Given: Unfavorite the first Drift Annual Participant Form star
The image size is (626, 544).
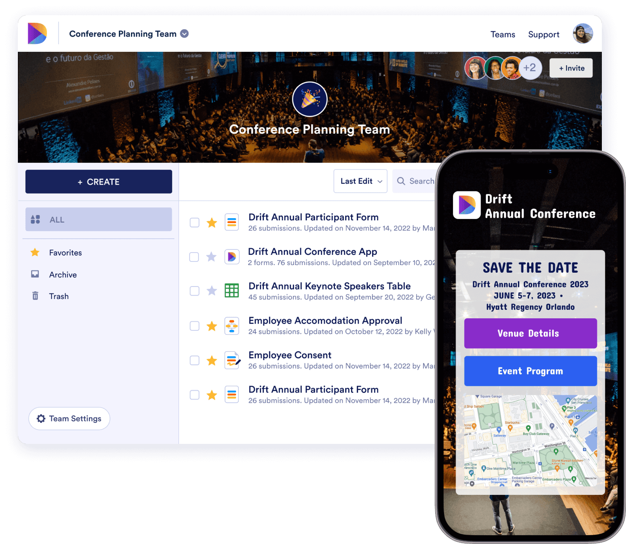Looking at the screenshot, I should (212, 222).
